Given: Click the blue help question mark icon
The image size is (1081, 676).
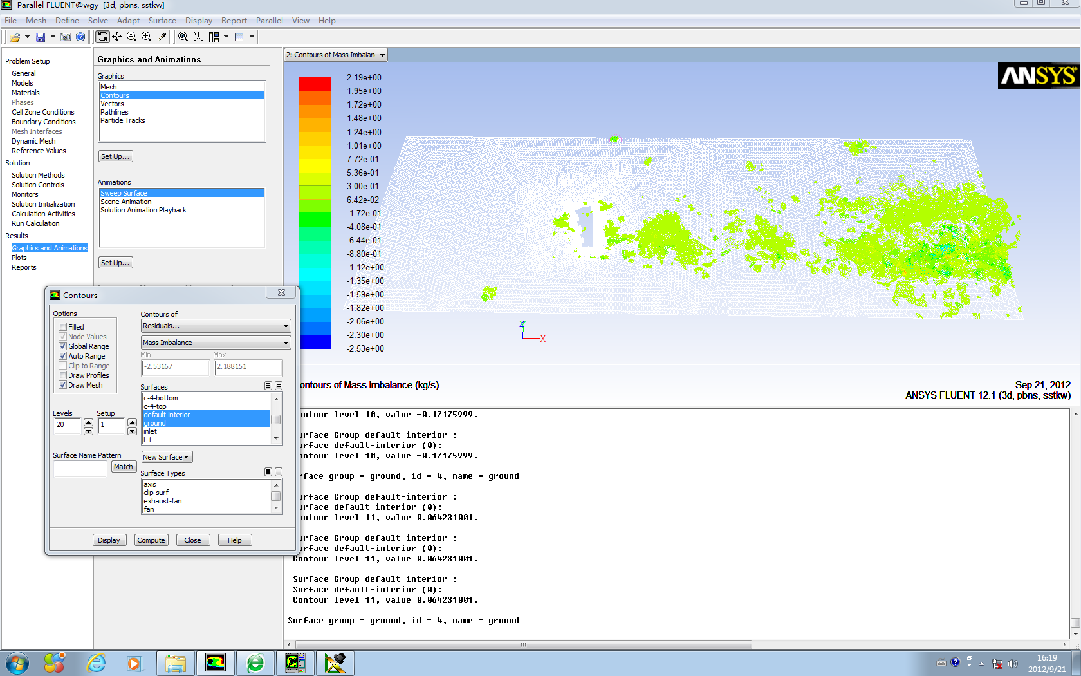Looking at the screenshot, I should (x=80, y=37).
